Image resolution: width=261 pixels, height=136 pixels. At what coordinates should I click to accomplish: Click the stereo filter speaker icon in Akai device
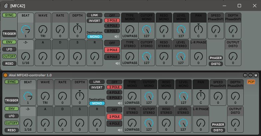tap(119, 129)
